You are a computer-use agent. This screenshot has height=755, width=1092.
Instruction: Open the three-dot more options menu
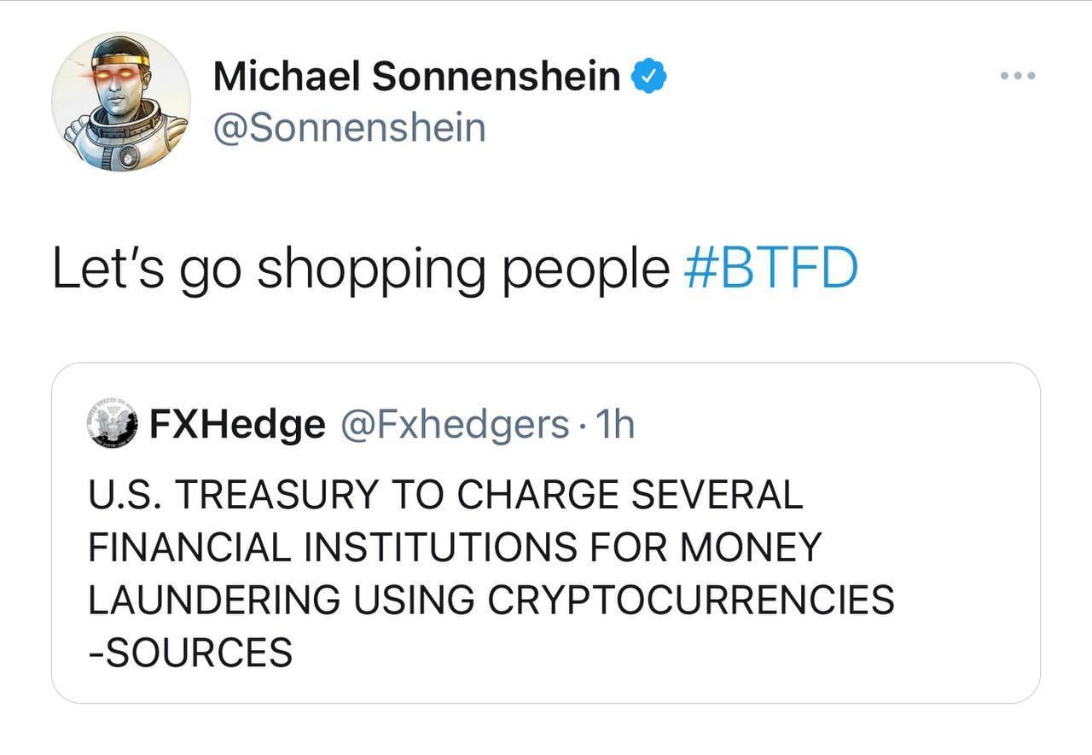(x=1017, y=76)
